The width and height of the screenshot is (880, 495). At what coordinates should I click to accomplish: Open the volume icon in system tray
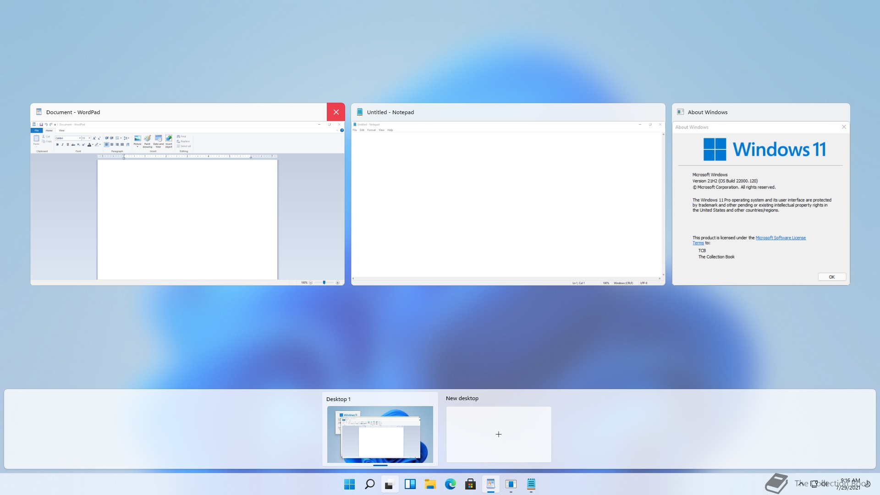825,484
